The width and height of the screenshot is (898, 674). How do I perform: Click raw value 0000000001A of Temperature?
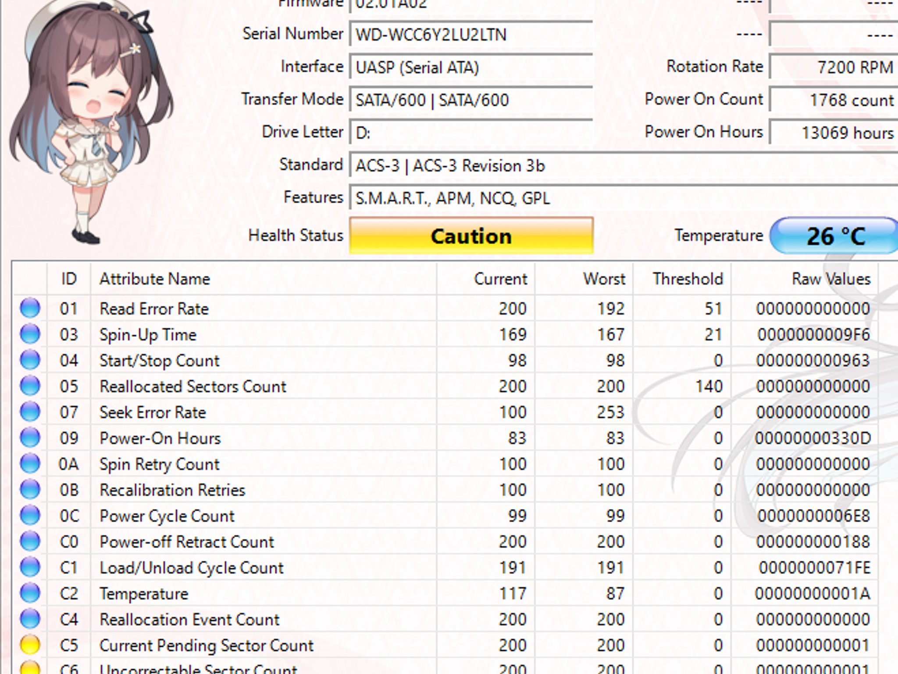click(813, 593)
